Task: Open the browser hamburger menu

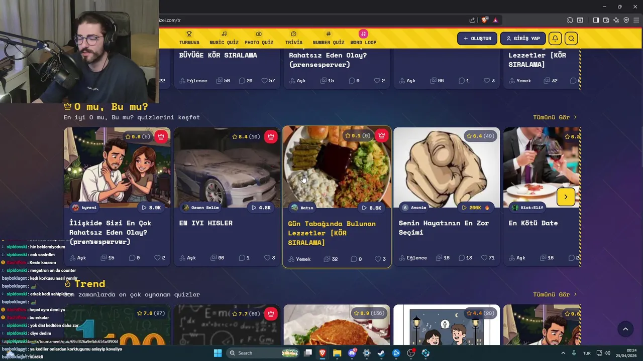Action: (636, 20)
